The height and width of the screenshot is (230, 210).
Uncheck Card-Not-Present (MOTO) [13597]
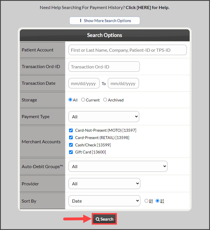click(x=71, y=130)
